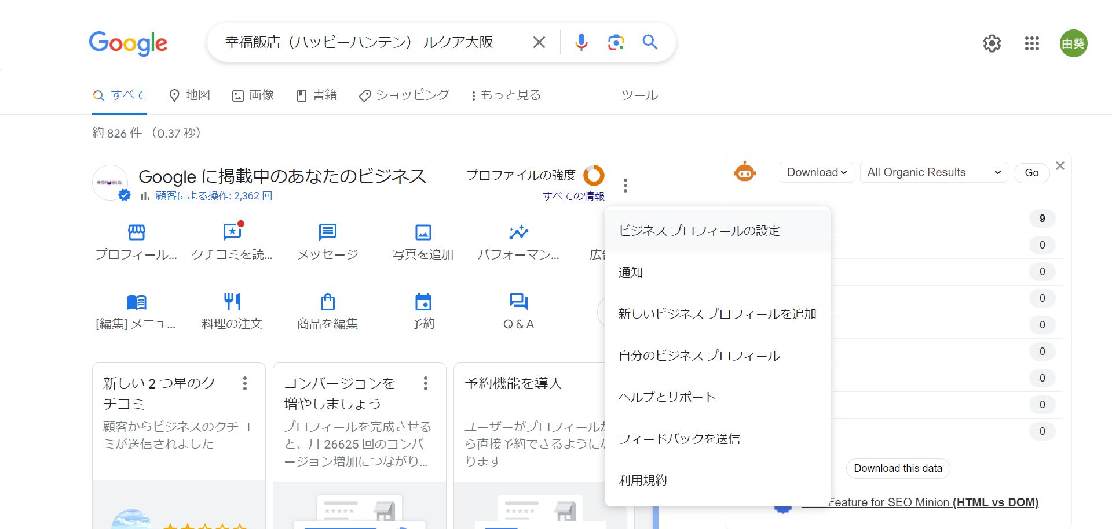The height and width of the screenshot is (529, 1112).
Task: Click the business logo thumbnail
Action: [110, 183]
